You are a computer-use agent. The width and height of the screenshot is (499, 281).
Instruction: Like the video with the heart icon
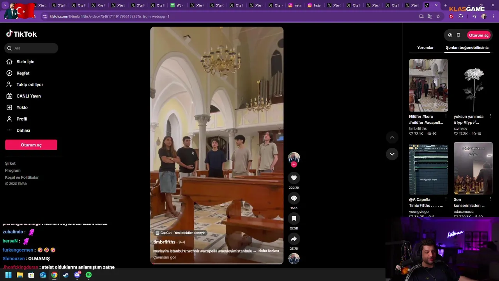click(x=294, y=178)
